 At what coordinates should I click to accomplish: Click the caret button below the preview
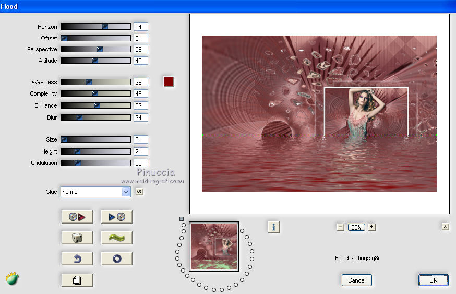tap(445, 227)
